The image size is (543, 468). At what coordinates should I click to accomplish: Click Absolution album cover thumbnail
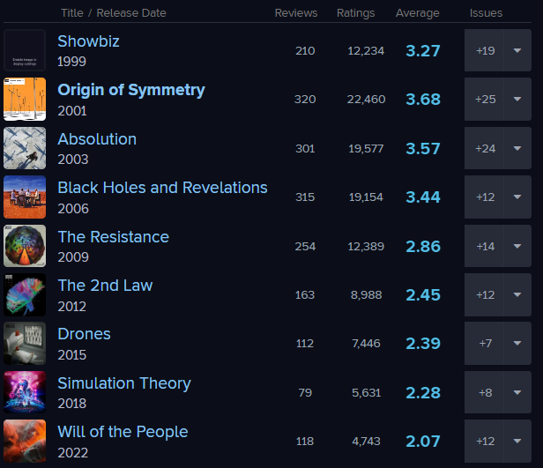[25, 148]
